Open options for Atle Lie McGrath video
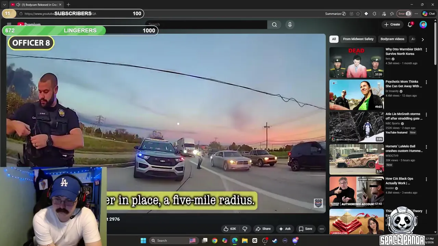 (426, 114)
